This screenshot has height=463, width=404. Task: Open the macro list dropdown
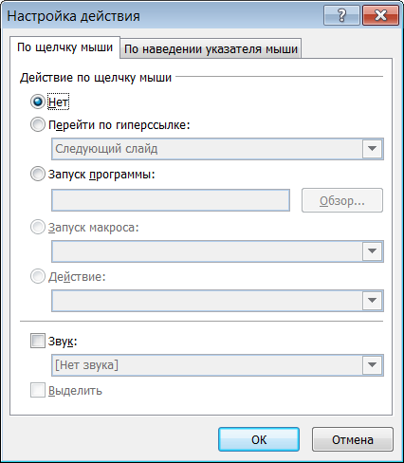tap(217, 251)
